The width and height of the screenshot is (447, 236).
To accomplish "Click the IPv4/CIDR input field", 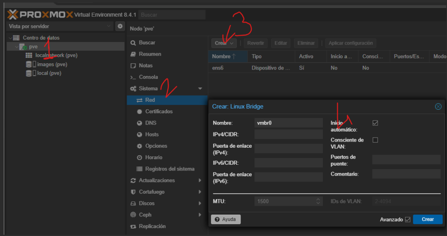I will pos(289,134).
